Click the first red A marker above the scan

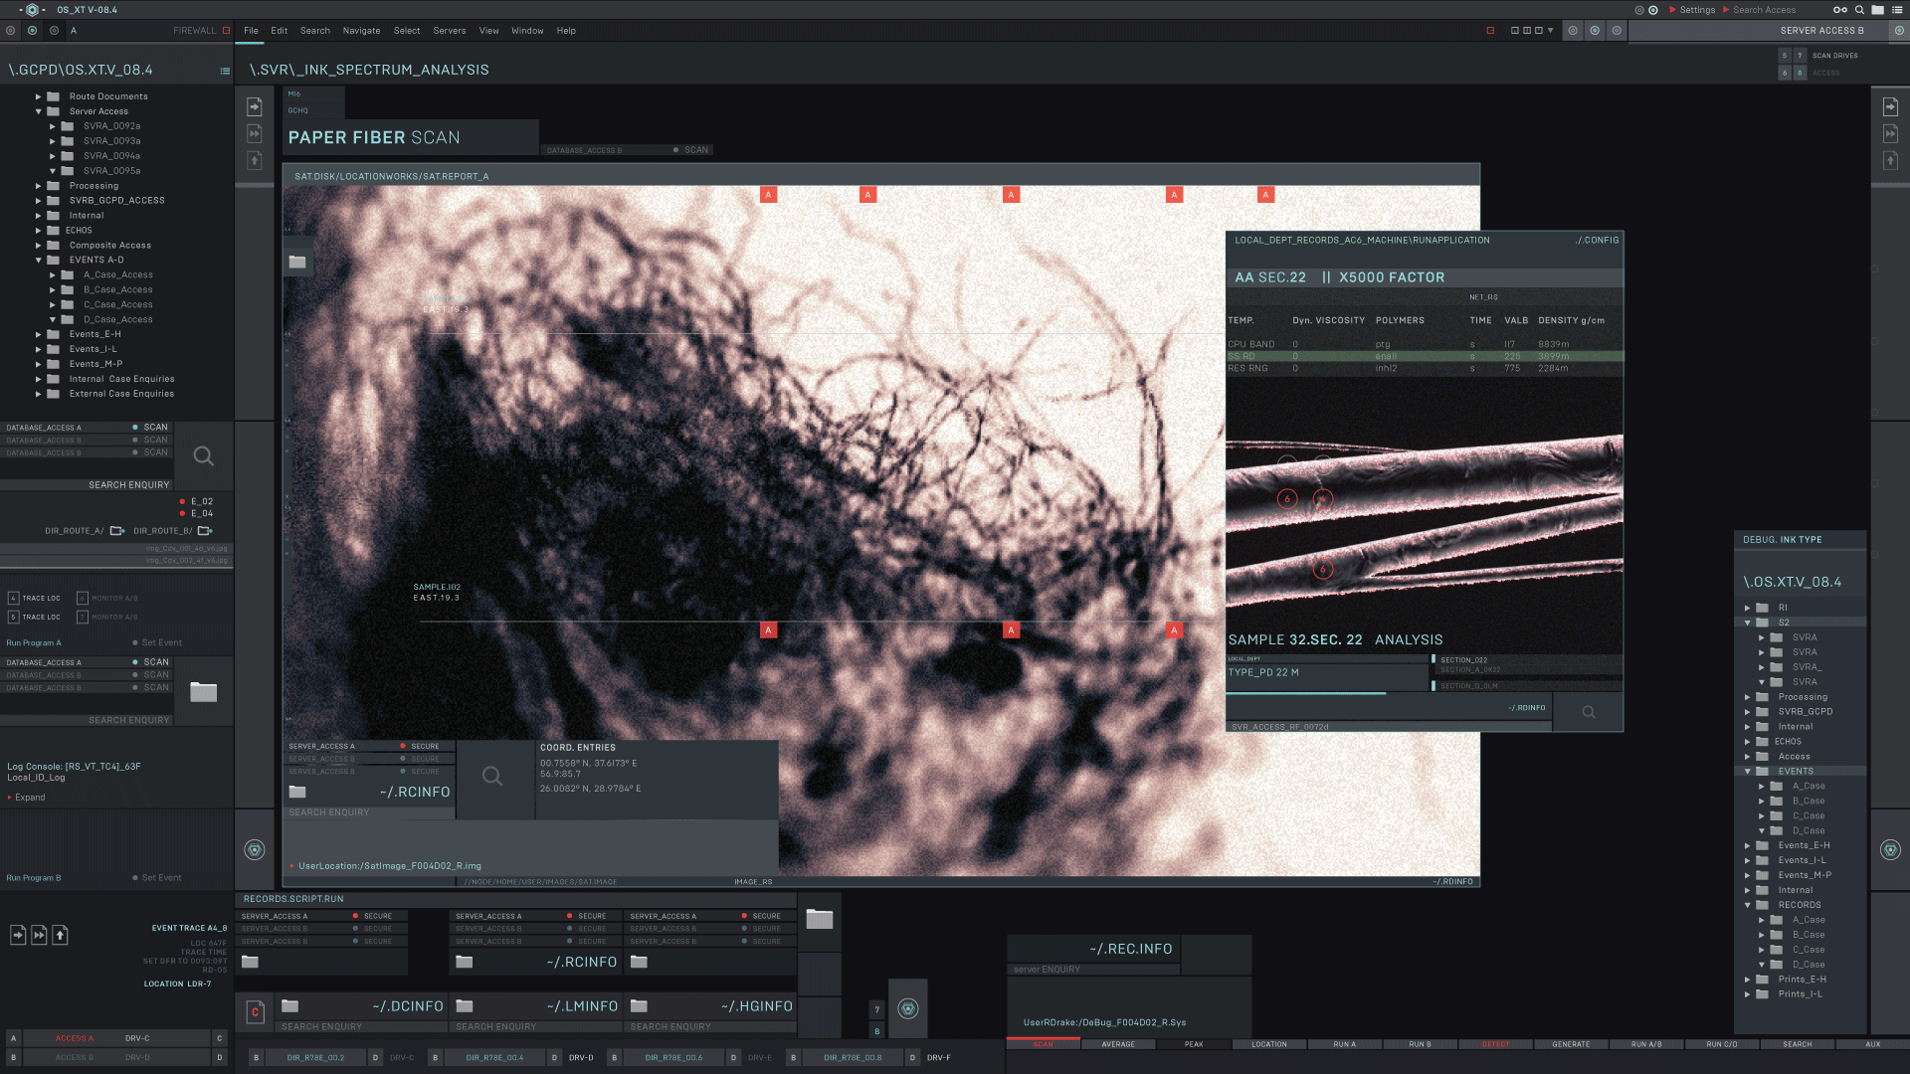click(x=768, y=195)
